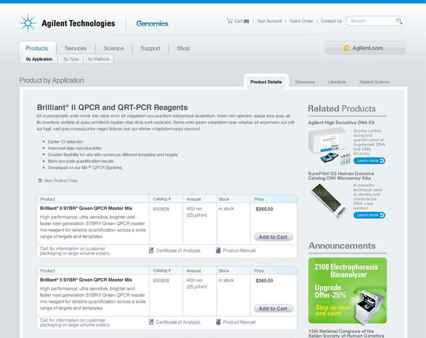The width and height of the screenshot is (426, 338).
Task: Click the Agilent High Sensitive DNA Kit image
Action: tap(330, 146)
